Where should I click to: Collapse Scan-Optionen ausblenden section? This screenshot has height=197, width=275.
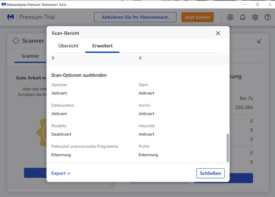79,75
